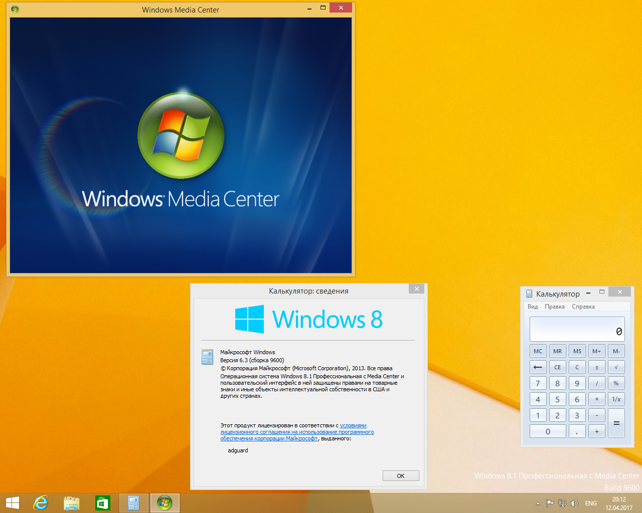642x513 pixels.
Task: Click digit 6 on Calculator
Action: coord(577,399)
